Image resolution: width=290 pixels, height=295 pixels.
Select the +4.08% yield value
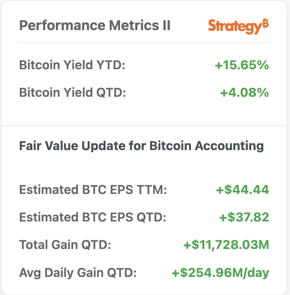click(x=244, y=92)
